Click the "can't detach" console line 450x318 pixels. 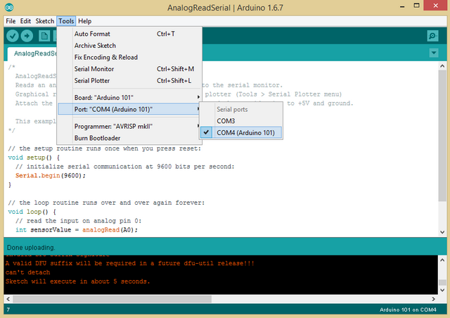(x=27, y=272)
